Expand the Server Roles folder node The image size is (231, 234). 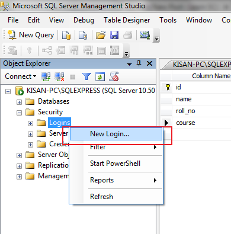(x=30, y=134)
